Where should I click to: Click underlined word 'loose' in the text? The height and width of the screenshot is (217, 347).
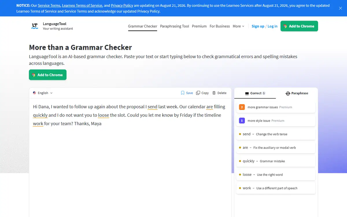coord(104,115)
